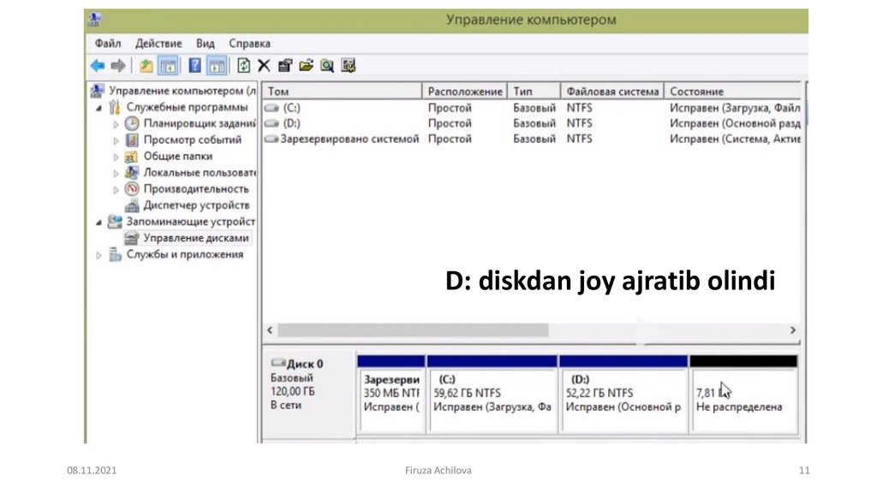This screenshot has height=493, width=877.
Task: Open the Файл menu
Action: click(107, 43)
